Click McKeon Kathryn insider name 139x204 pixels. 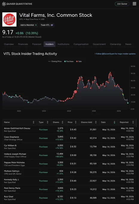click(12, 171)
